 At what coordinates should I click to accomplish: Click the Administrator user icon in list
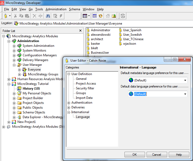coord(89,30)
